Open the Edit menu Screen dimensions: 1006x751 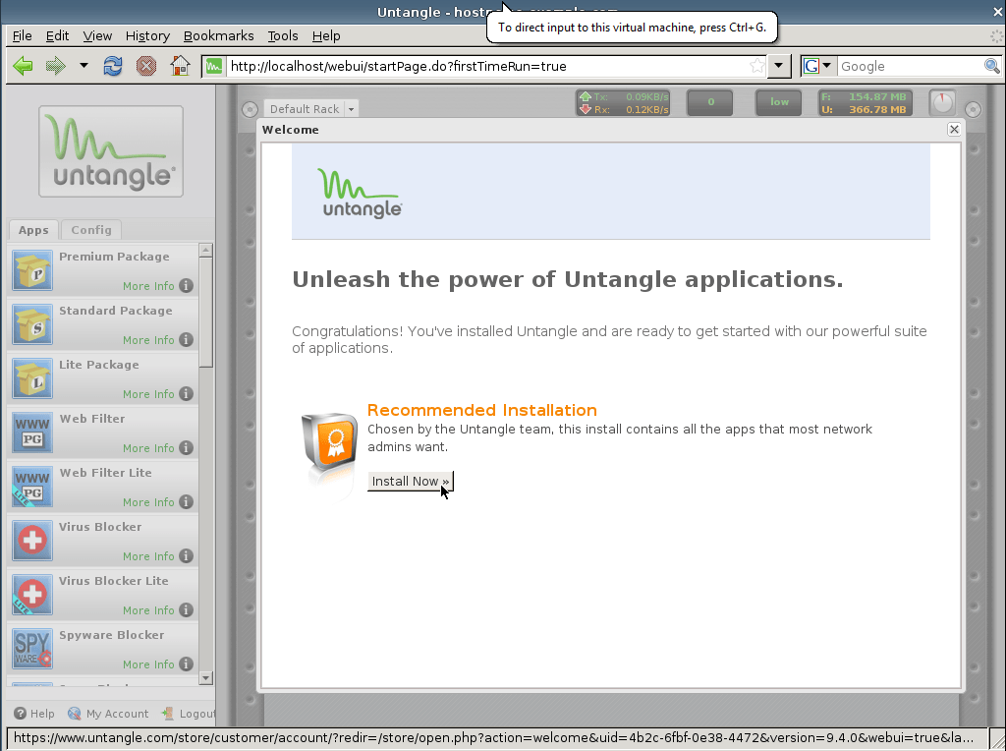click(x=57, y=36)
